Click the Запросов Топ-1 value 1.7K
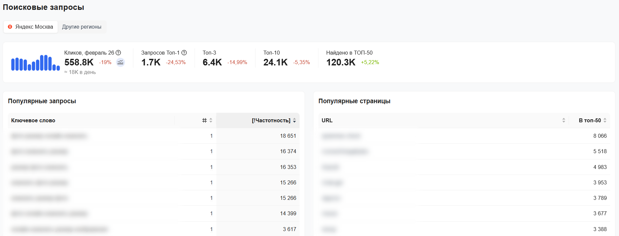 click(x=151, y=62)
